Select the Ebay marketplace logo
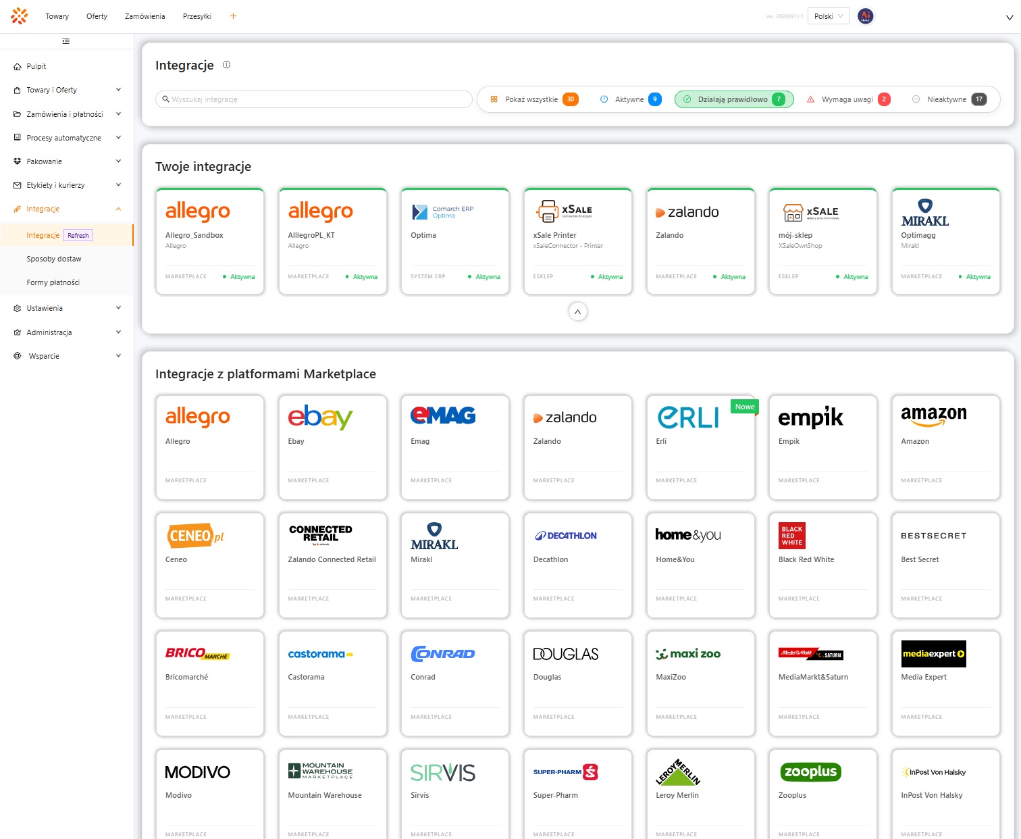Viewport: 1021px width, 839px height. point(320,417)
